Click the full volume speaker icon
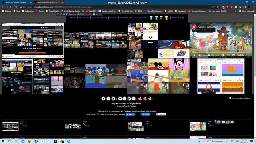 150,99
